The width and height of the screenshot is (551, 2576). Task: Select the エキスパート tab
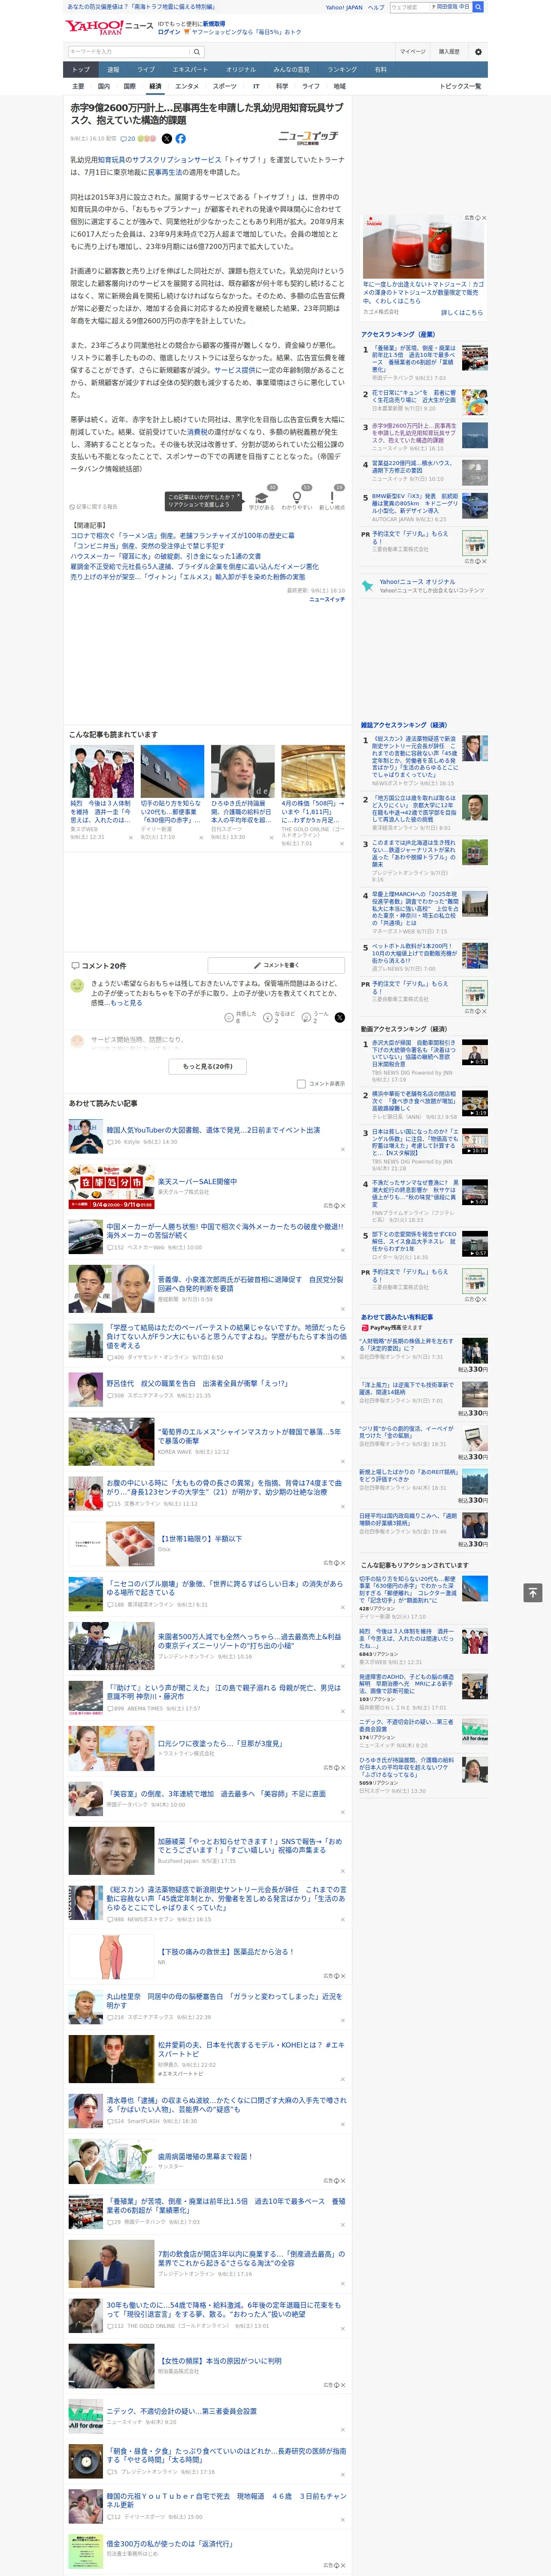pos(190,70)
